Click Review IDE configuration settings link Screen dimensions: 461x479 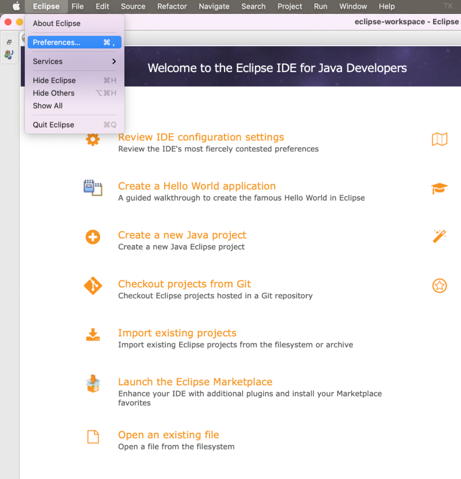pyautogui.click(x=201, y=137)
